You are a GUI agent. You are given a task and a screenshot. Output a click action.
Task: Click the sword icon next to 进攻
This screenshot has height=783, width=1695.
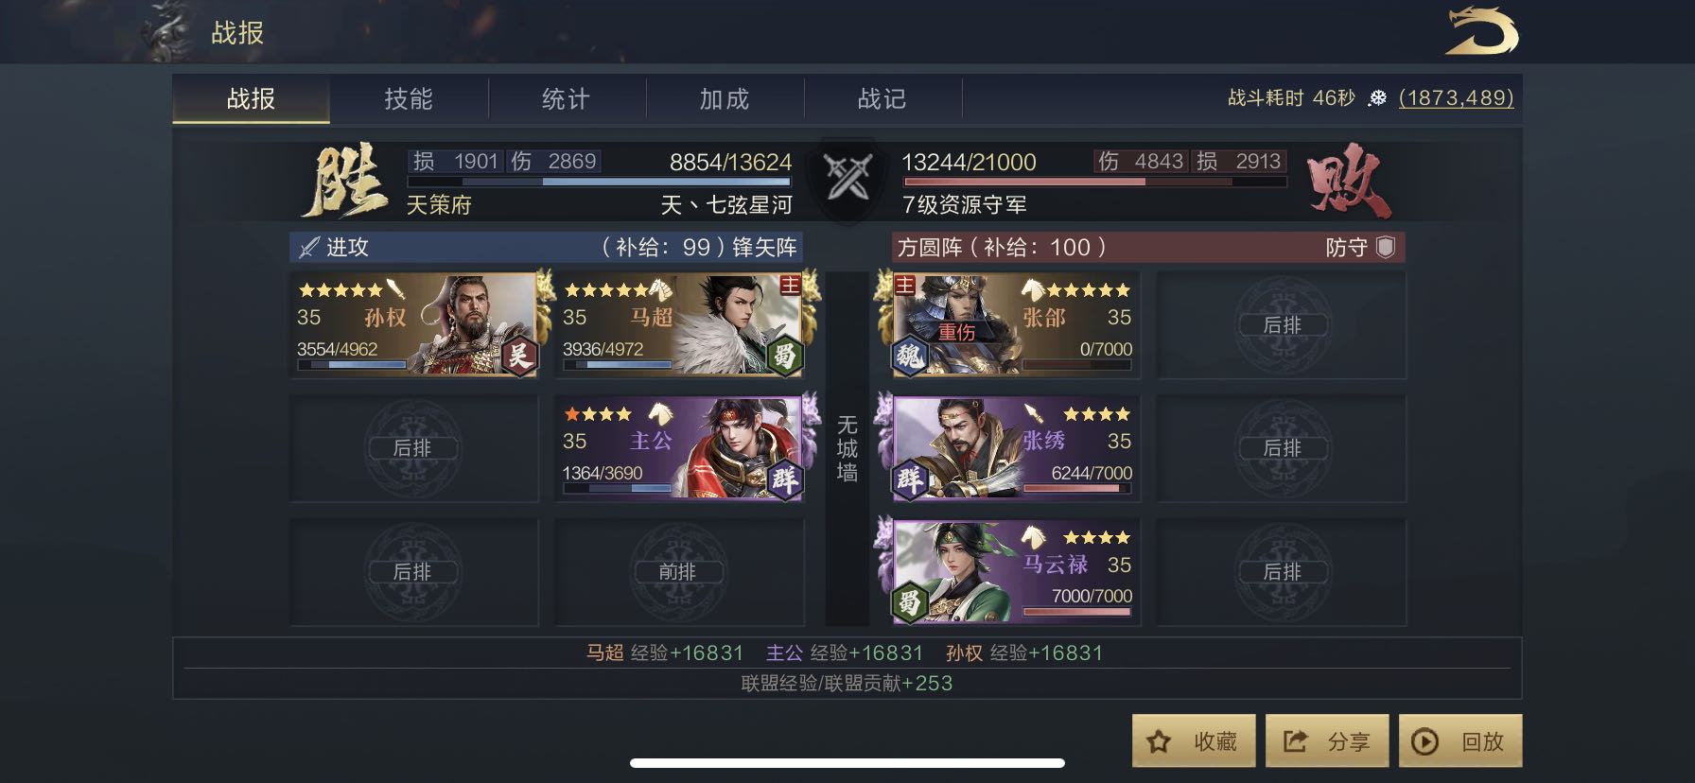[x=308, y=248]
